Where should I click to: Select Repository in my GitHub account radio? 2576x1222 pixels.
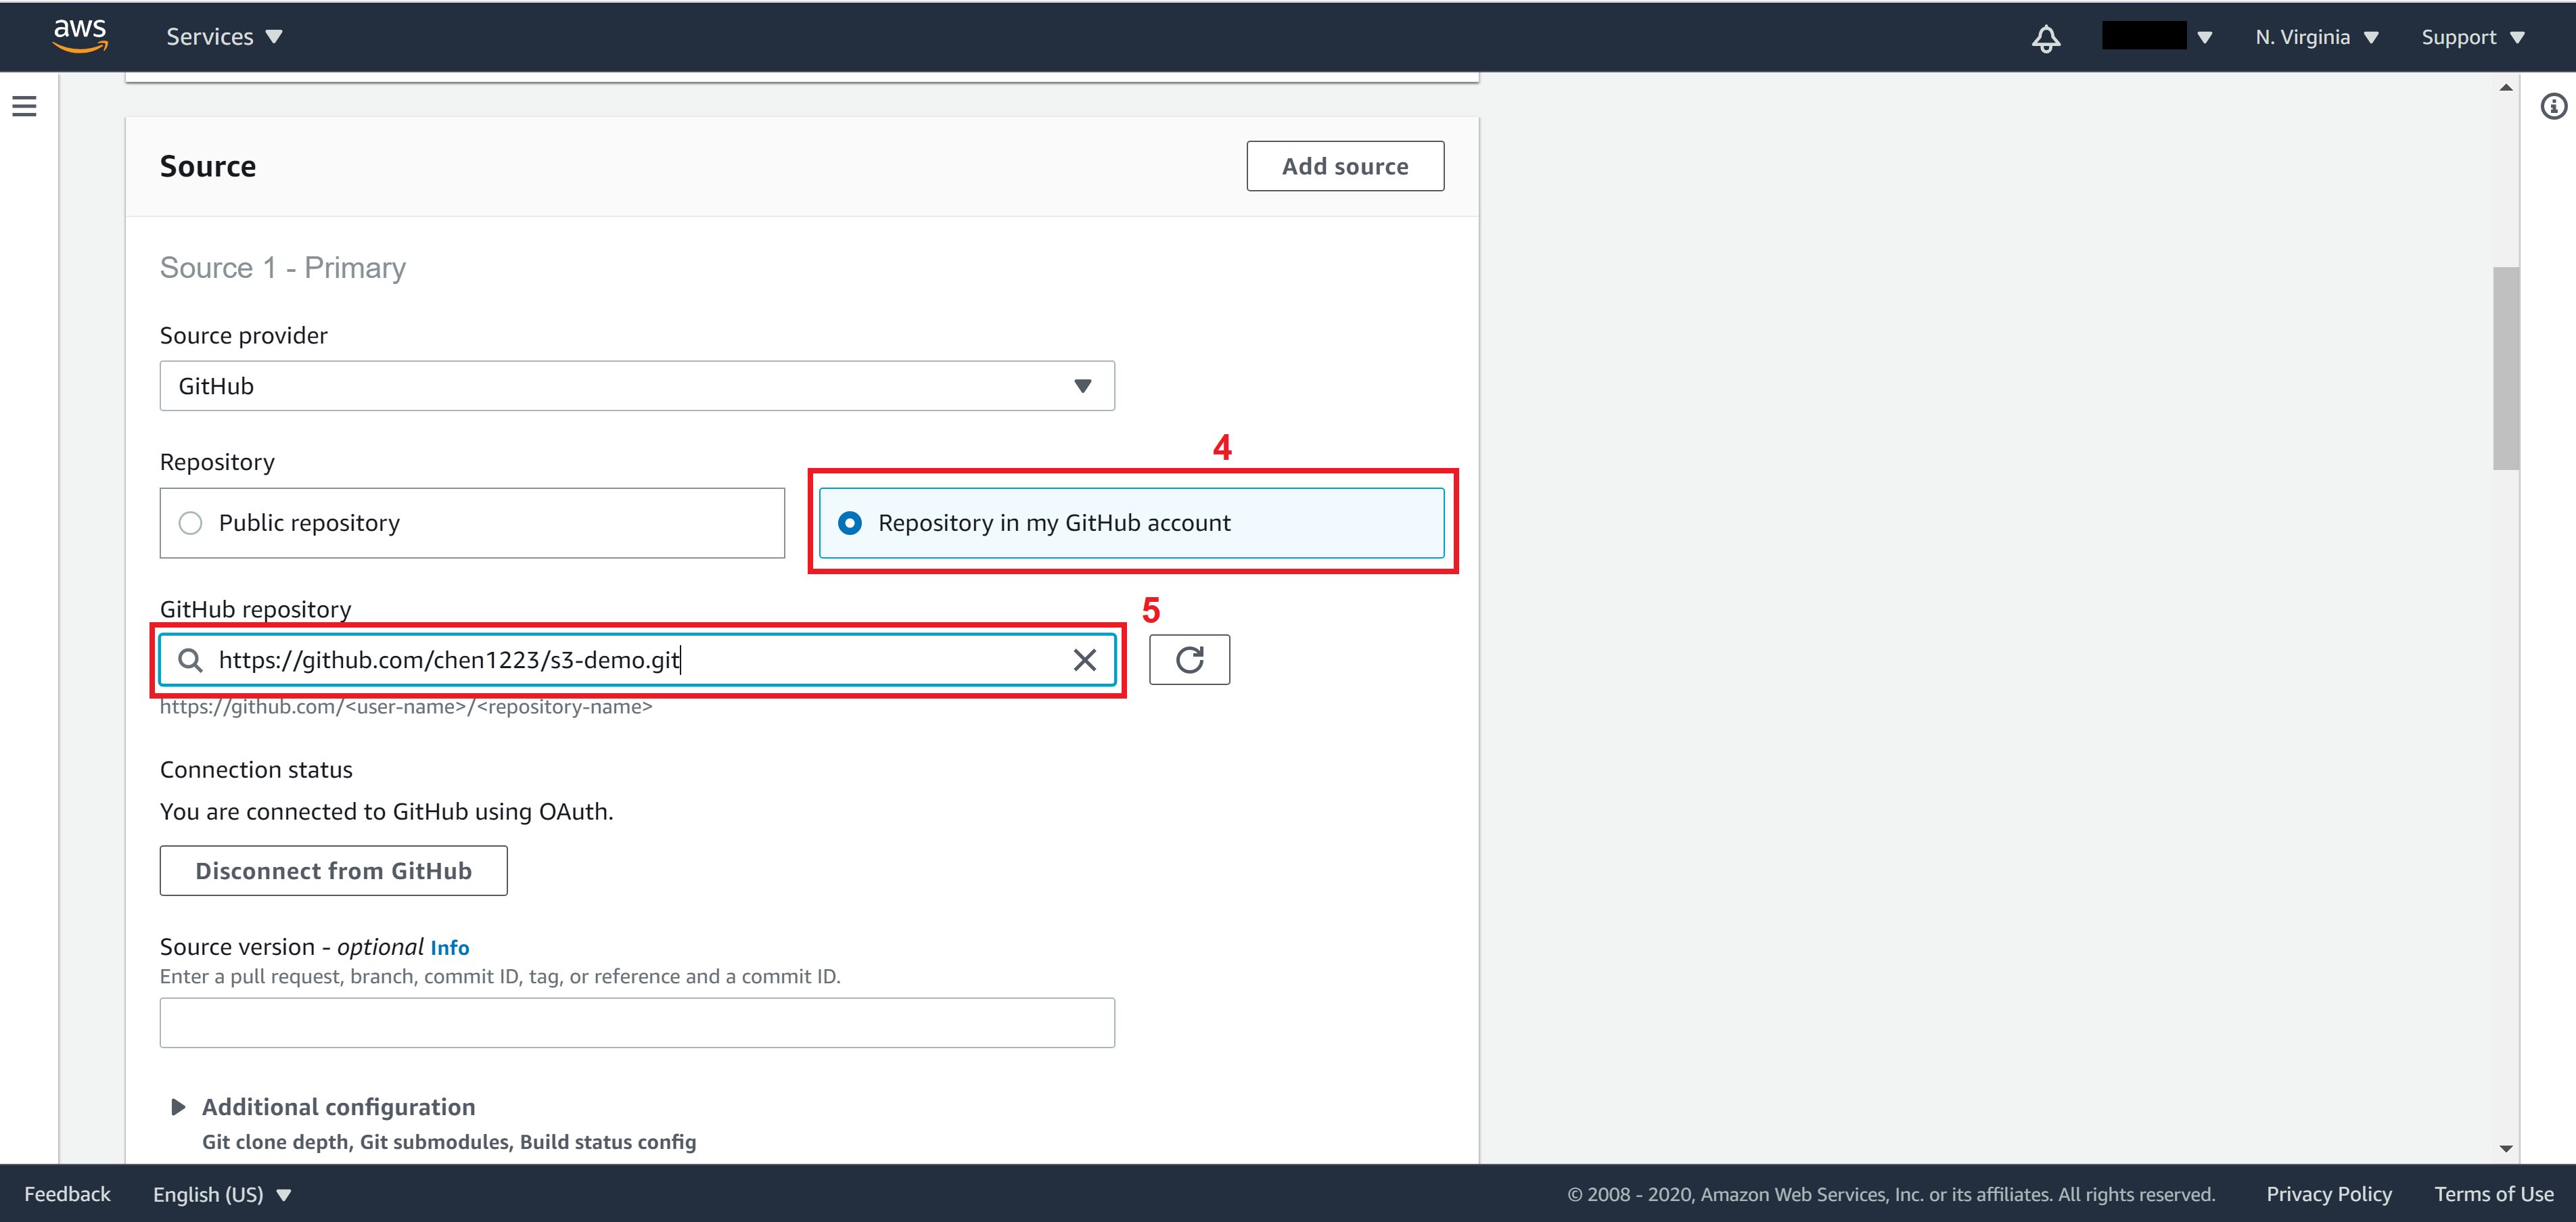click(x=848, y=522)
